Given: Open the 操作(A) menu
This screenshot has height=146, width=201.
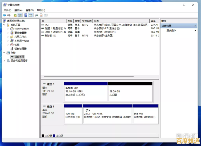Looking at the screenshot, I should [18, 10].
